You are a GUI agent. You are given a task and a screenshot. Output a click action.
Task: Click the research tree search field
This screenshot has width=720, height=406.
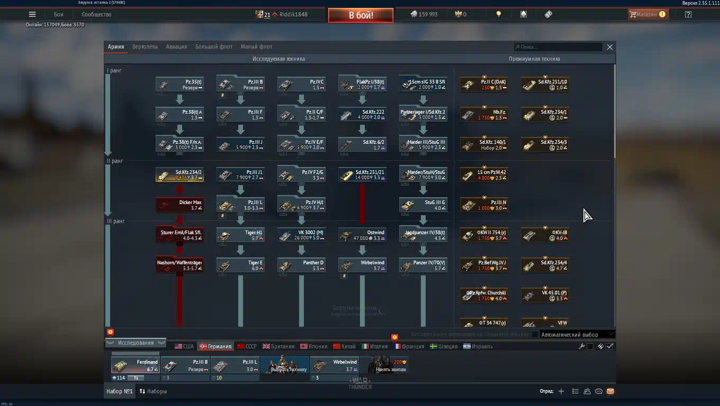point(558,47)
